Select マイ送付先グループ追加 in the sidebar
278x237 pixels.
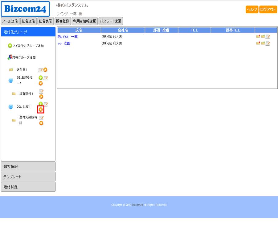click(x=26, y=46)
